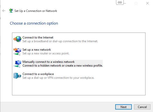Viewport: 153px width, 112px height.
Task: Click the Connect to a workplace building icon
Action: [x=17, y=76]
